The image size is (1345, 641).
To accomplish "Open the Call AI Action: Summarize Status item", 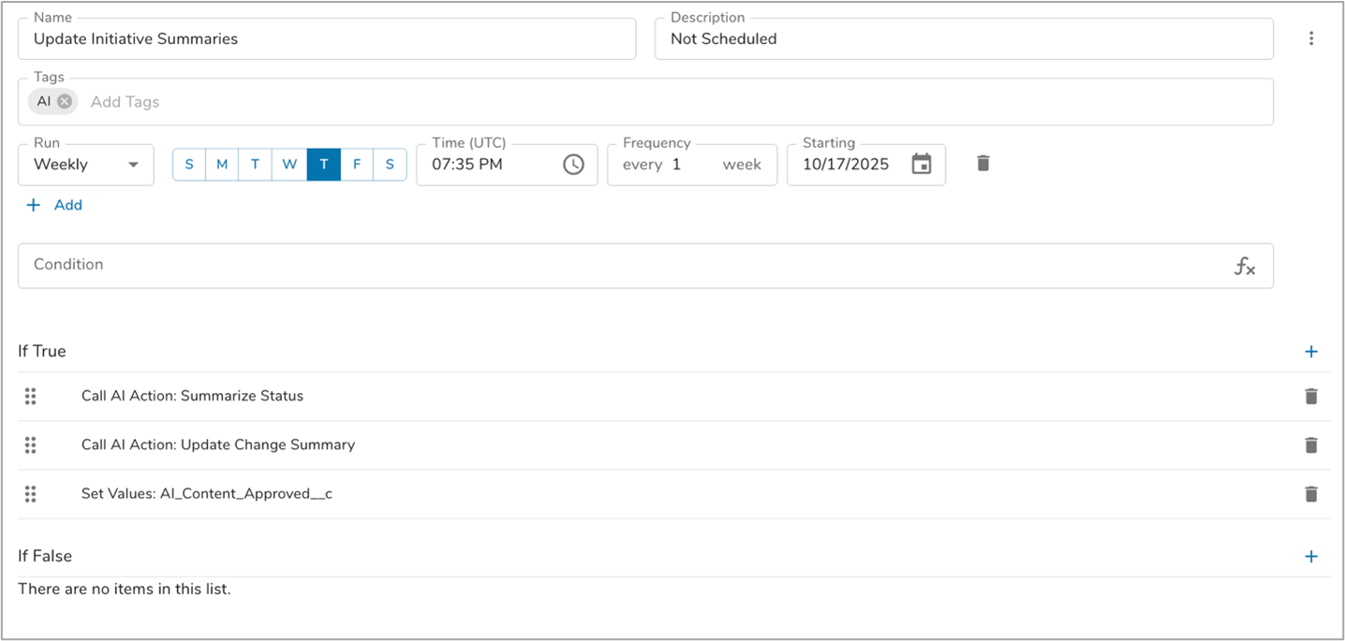I will (x=192, y=396).
